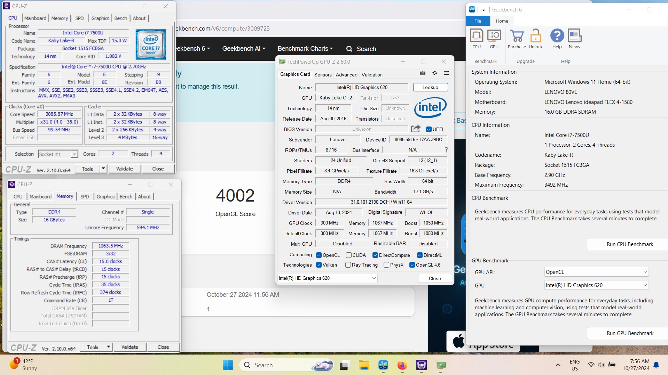Click the battery icon in system tray

tap(612, 365)
